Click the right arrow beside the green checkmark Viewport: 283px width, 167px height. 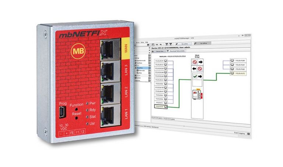click(200, 77)
